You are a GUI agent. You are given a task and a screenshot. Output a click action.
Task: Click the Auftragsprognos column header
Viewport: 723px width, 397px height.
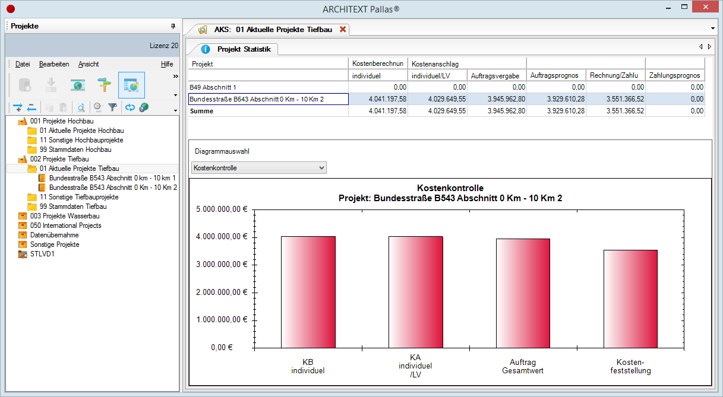click(x=556, y=75)
